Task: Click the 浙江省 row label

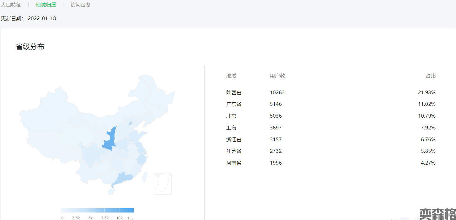Action: 234,139
